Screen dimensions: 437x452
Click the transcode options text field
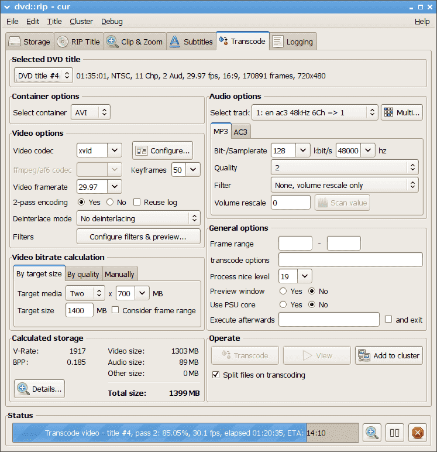350,260
